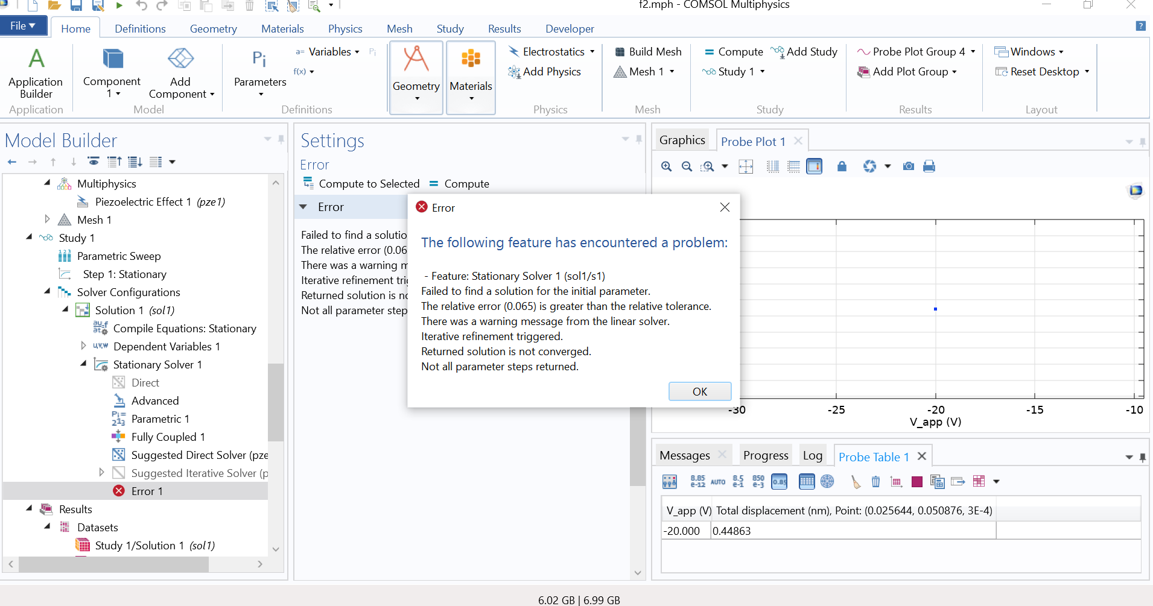This screenshot has height=606, width=1153.
Task: Open the Physics ribbon tab
Action: [345, 29]
